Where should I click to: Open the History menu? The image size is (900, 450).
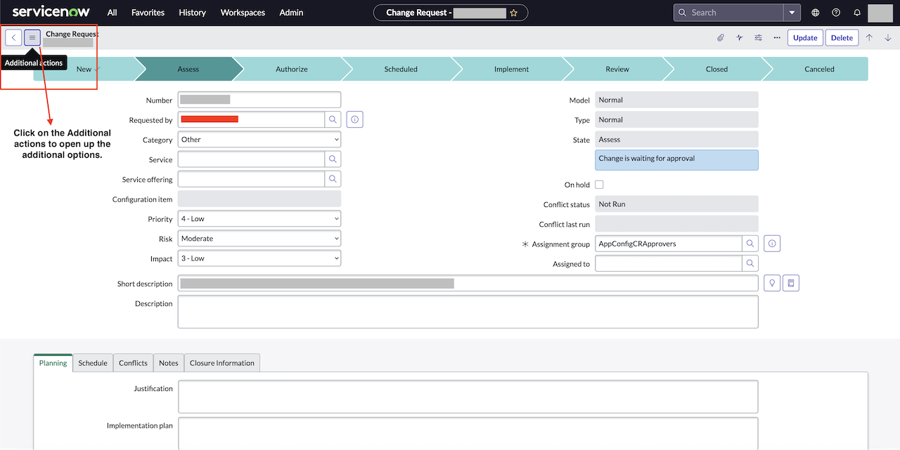coord(192,12)
